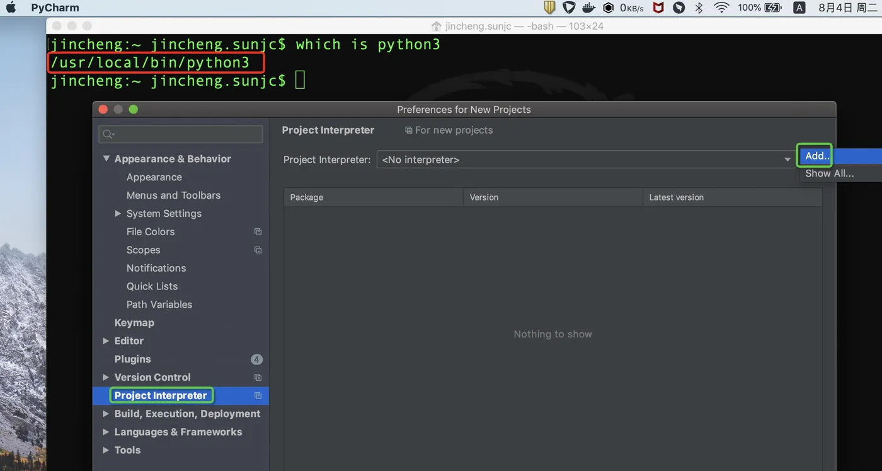Choose Add.. from the interpreter popup

[x=817, y=156]
